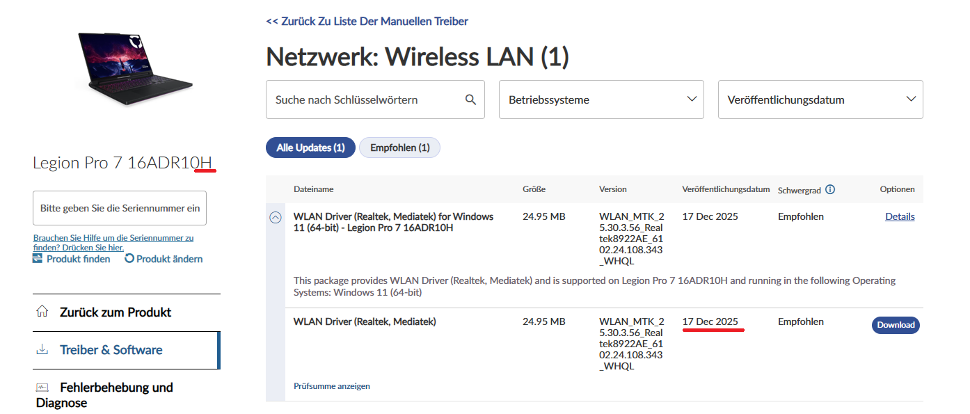Click the Produkt ändern refresh icon
Screen dimensions: 970x414
tap(129, 259)
